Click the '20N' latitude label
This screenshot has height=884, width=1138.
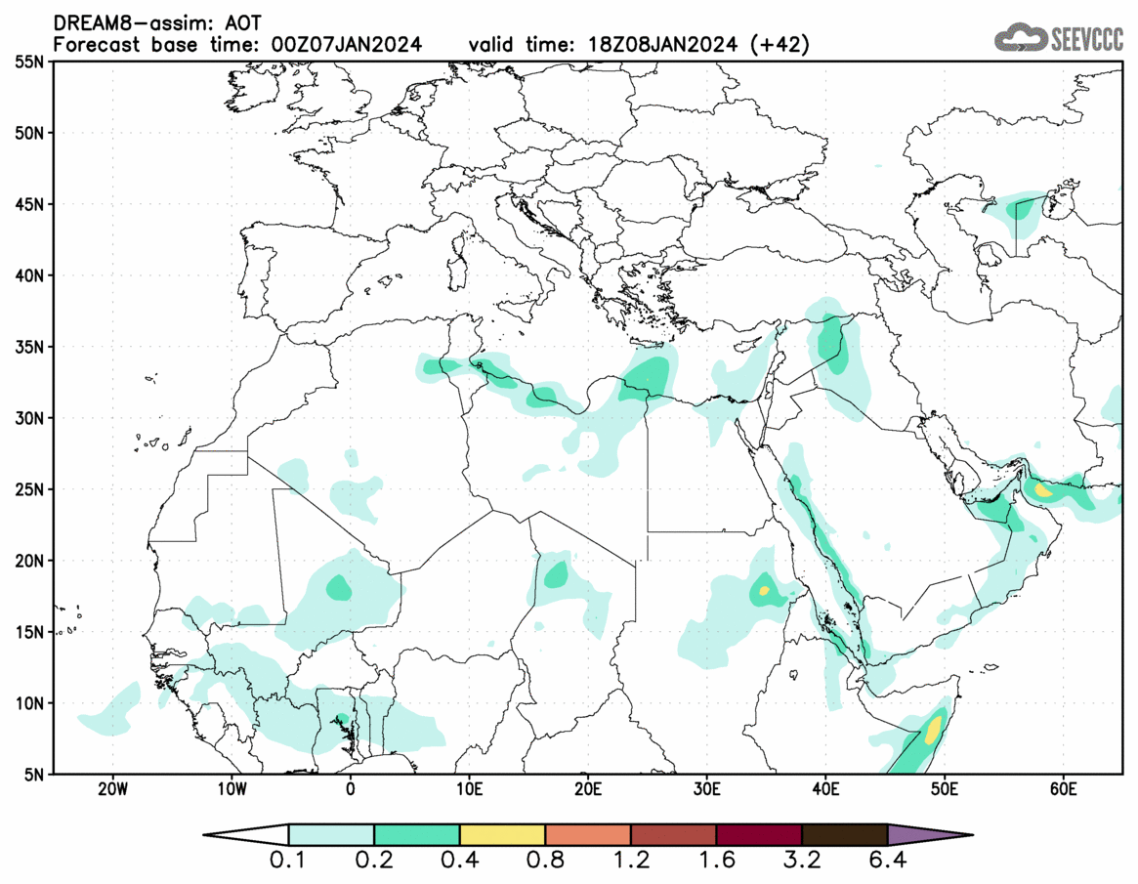[x=29, y=561]
